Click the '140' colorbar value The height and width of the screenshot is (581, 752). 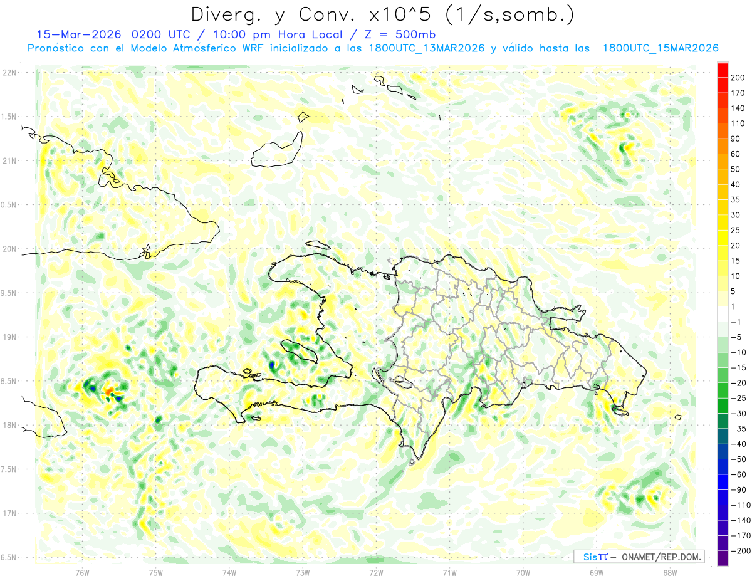pyautogui.click(x=738, y=108)
